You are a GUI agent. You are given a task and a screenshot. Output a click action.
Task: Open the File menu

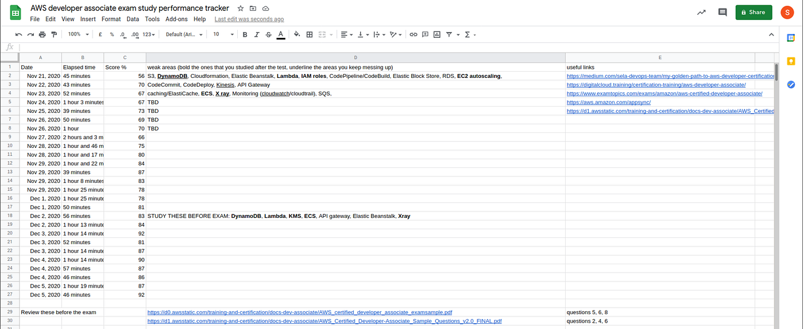34,19
